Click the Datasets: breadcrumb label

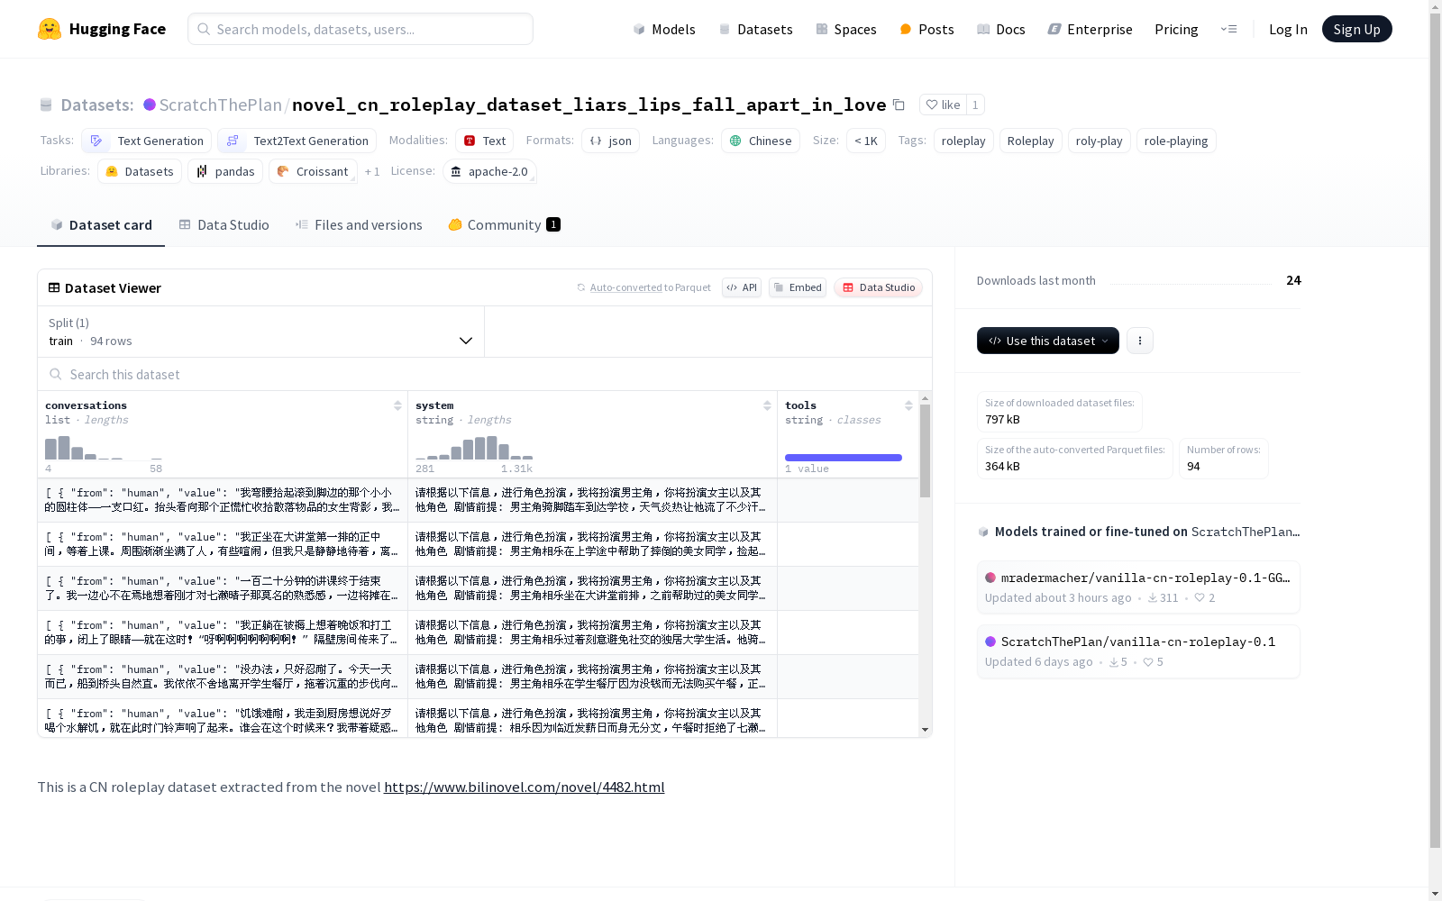click(x=96, y=105)
